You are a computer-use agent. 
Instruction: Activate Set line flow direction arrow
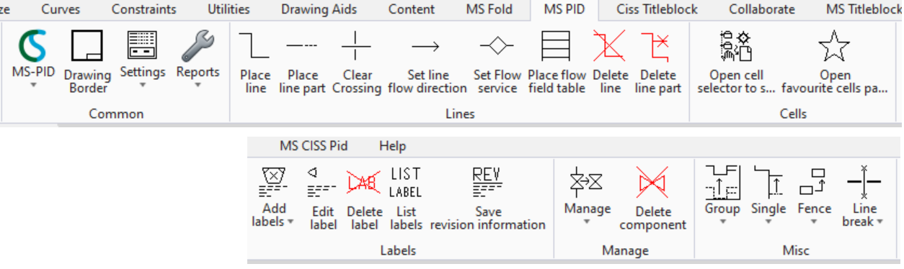pyautogui.click(x=427, y=63)
